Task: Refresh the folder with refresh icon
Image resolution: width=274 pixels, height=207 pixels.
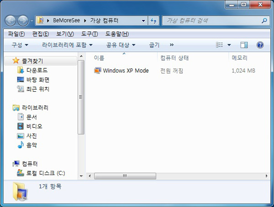Action: point(153,21)
